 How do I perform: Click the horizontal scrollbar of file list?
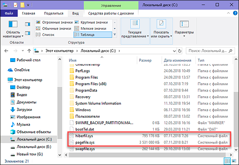(x=147, y=155)
